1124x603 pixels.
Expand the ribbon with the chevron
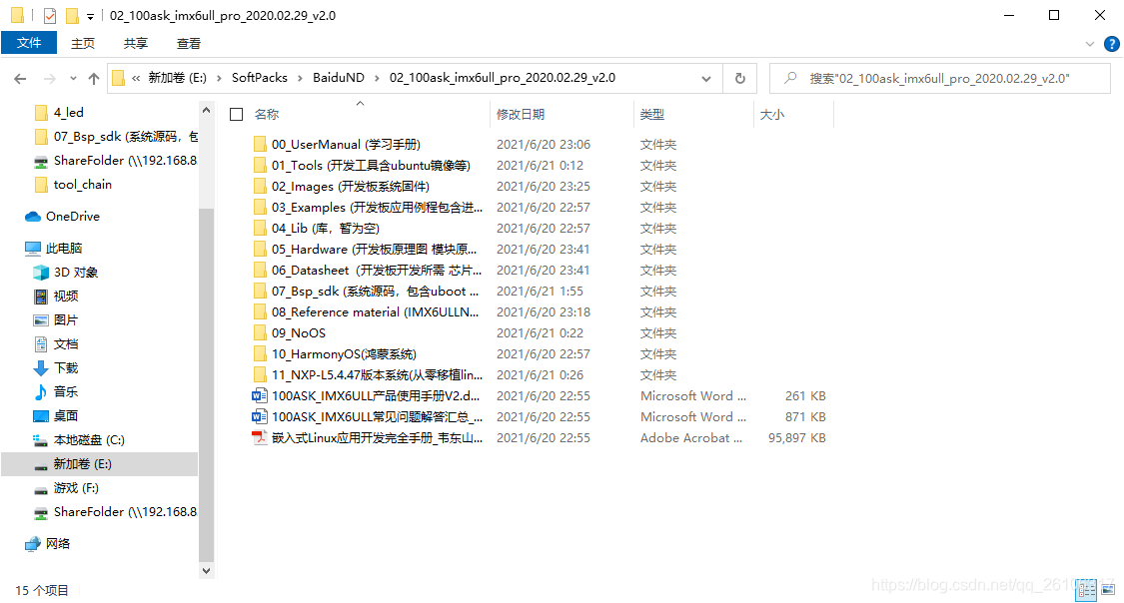point(1090,44)
